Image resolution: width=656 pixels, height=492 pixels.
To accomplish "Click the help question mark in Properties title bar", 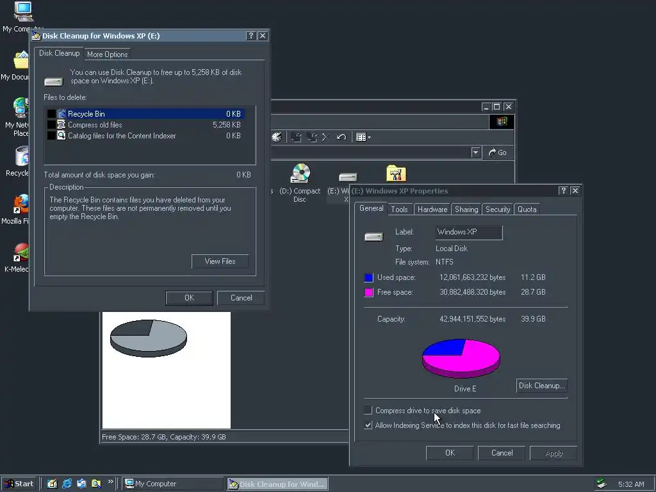I will point(563,191).
